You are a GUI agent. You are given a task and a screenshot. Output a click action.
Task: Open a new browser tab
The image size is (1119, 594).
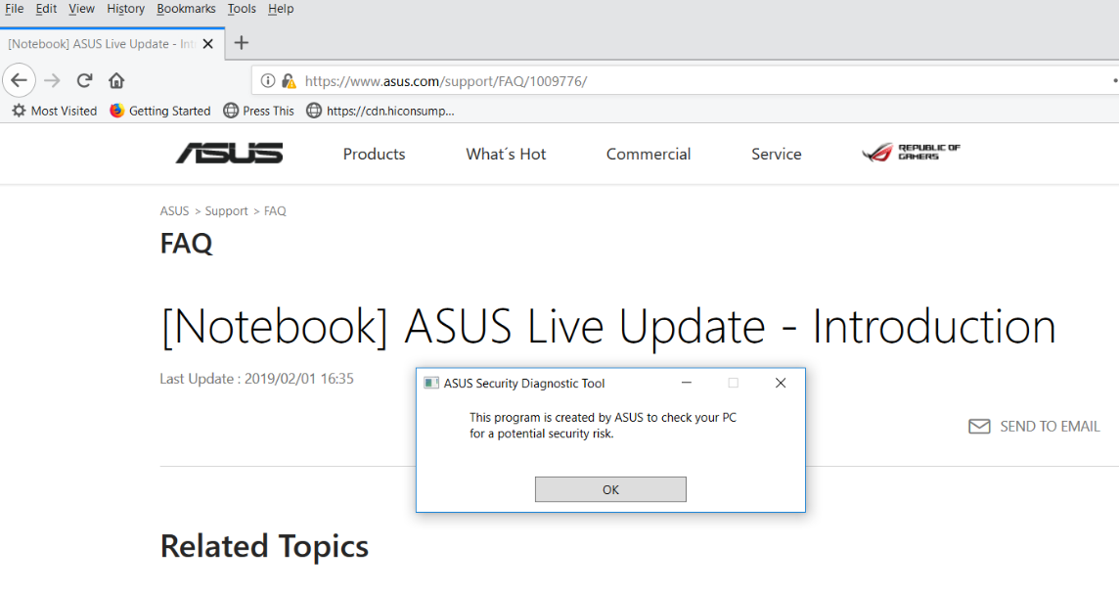pyautogui.click(x=242, y=43)
